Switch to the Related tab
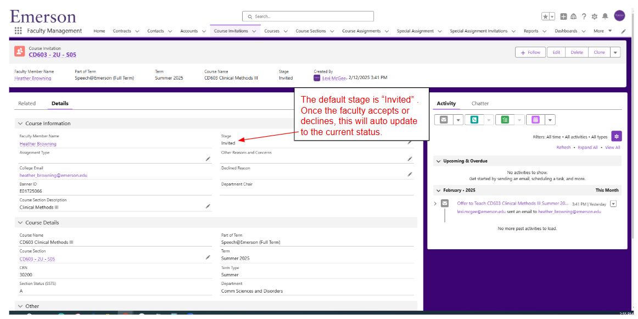This screenshot has width=638, height=319. 27,103
